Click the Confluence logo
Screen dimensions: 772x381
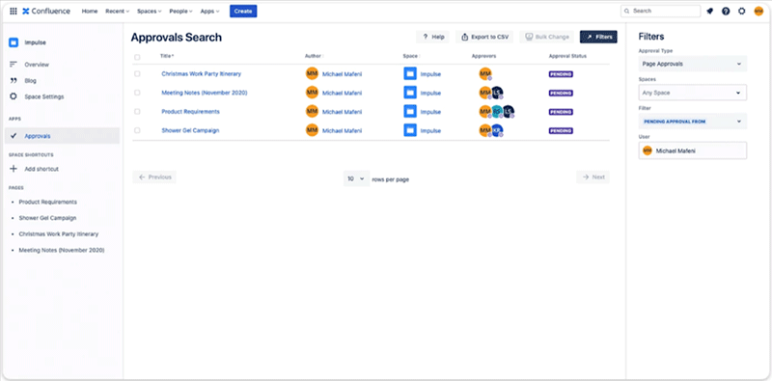[x=46, y=11]
